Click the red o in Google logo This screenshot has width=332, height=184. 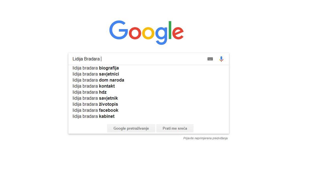135,33
